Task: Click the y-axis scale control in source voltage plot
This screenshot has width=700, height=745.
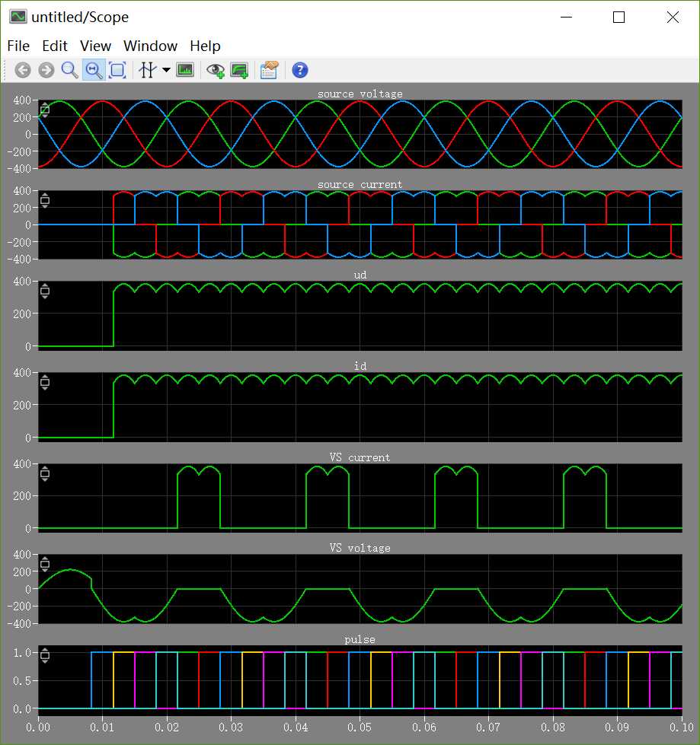Action: tap(45, 110)
